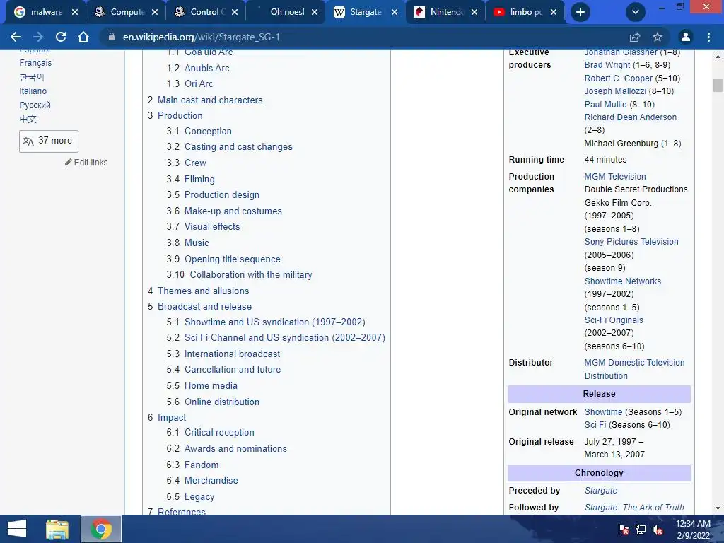
Task: Jump to 5.3 International broadcast section
Action: (223, 354)
